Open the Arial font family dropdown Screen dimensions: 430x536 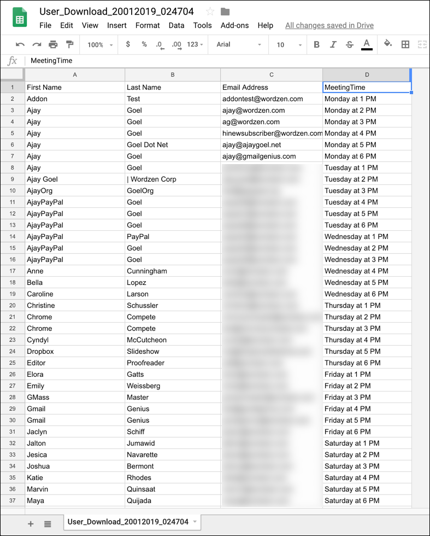pos(238,45)
